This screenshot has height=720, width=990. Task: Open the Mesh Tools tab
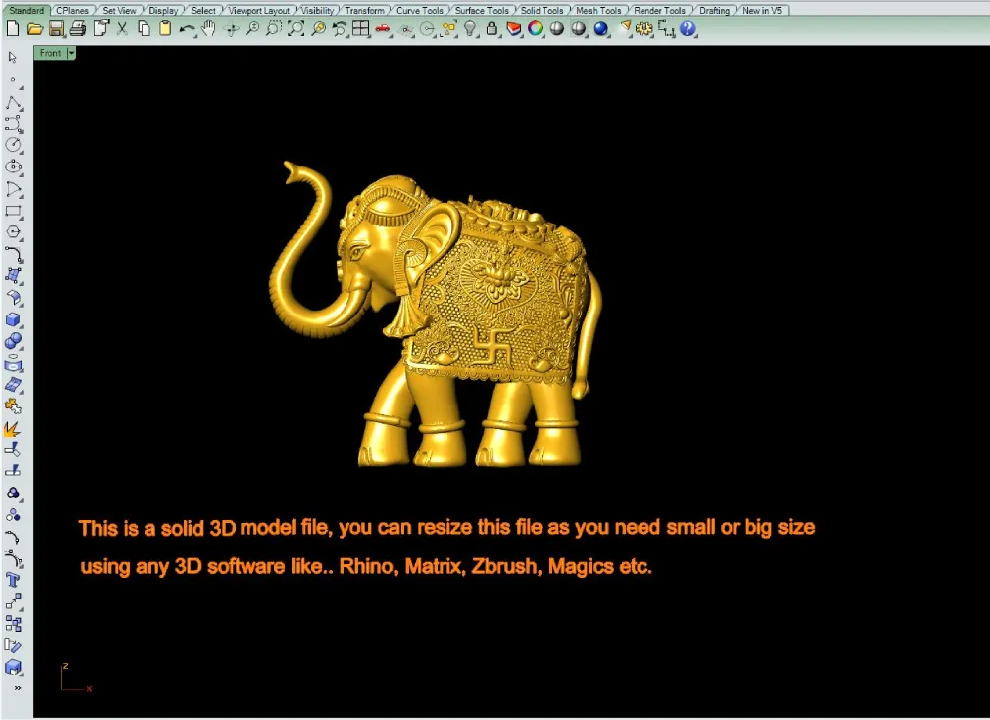pos(599,11)
